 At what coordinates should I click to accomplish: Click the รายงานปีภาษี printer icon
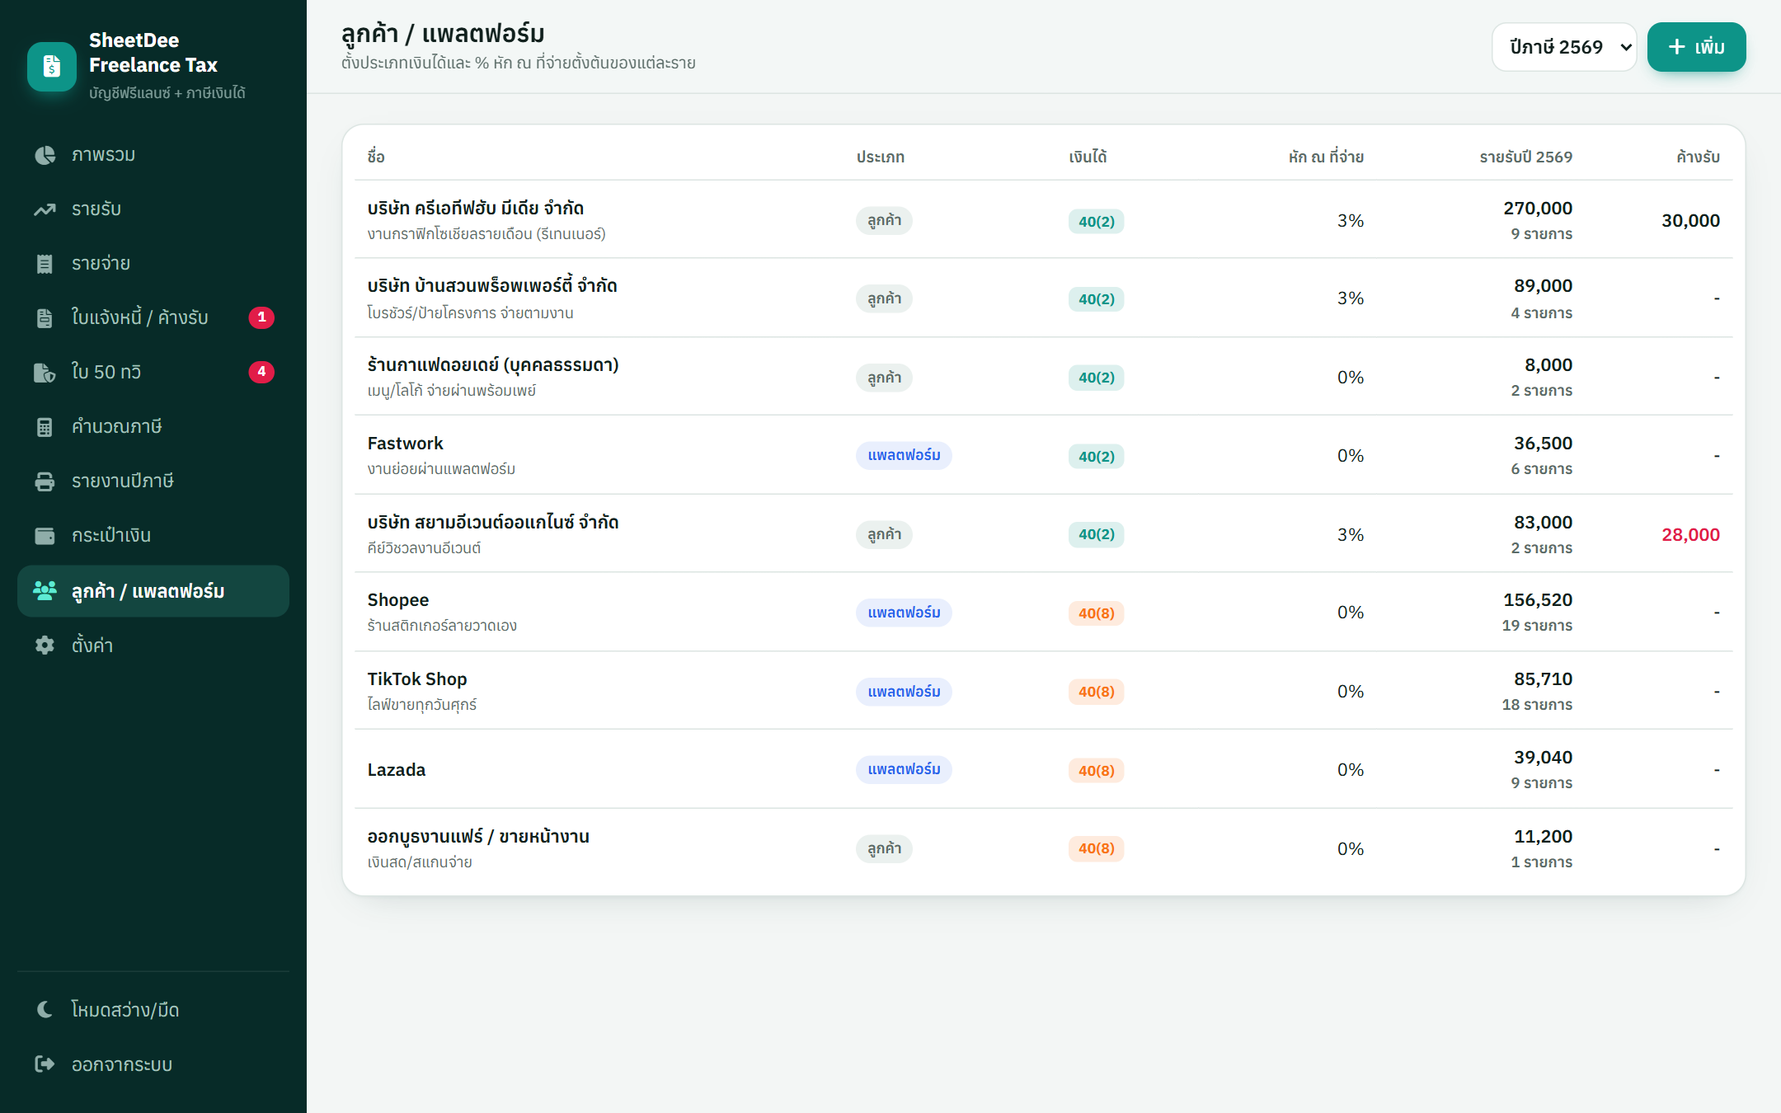pyautogui.click(x=45, y=481)
